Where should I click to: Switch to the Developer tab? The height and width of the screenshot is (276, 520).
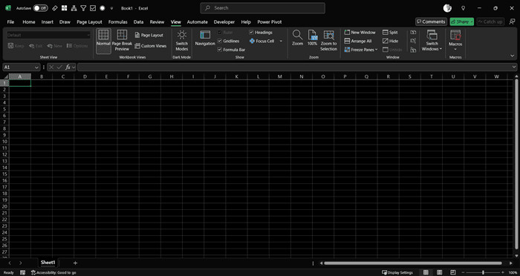pos(224,22)
